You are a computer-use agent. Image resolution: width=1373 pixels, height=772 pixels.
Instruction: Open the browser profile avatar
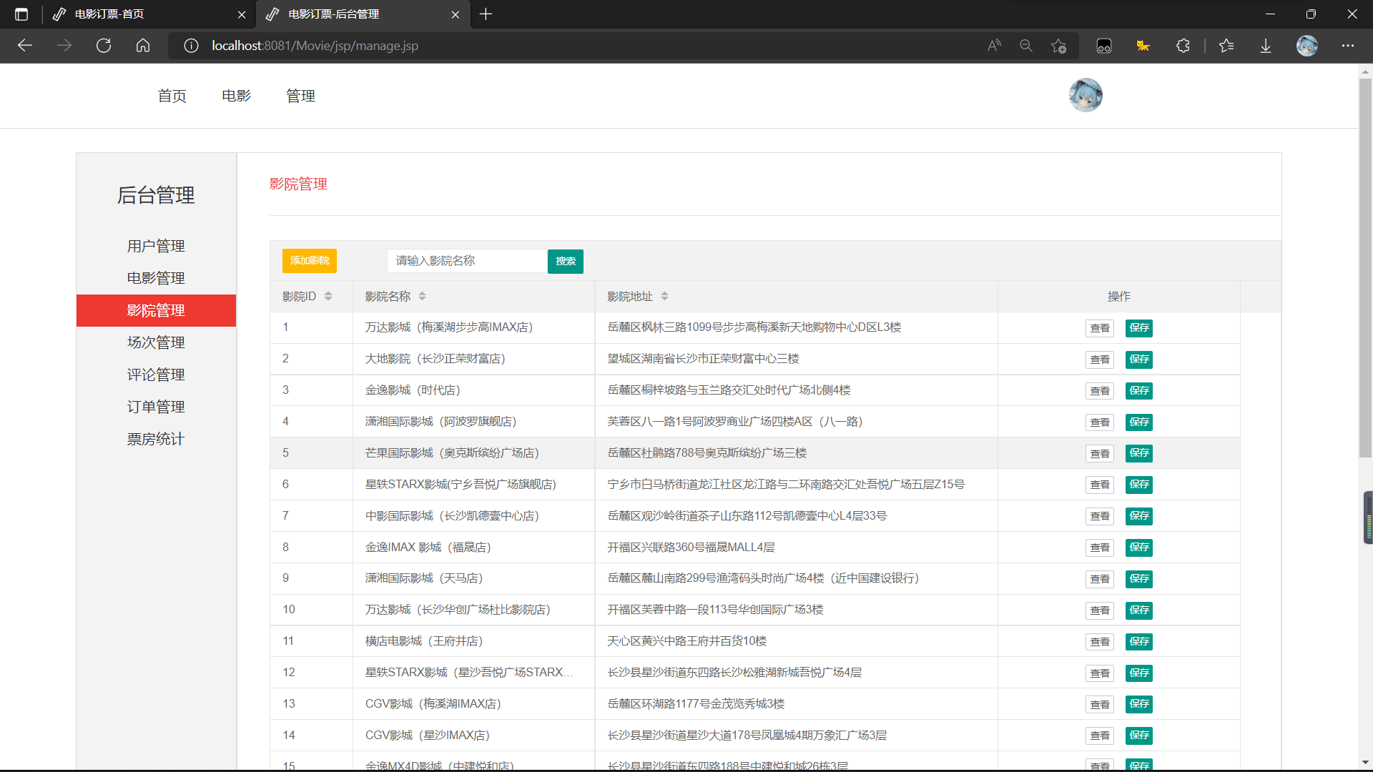[1307, 45]
